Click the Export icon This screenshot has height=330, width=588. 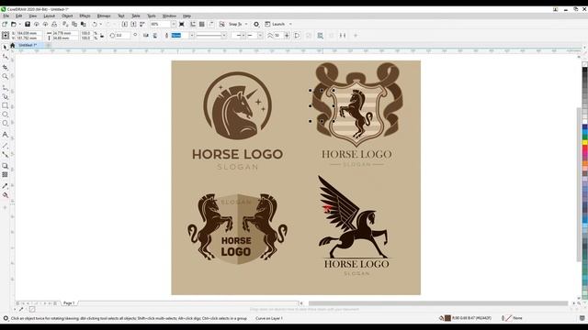coord(133,24)
